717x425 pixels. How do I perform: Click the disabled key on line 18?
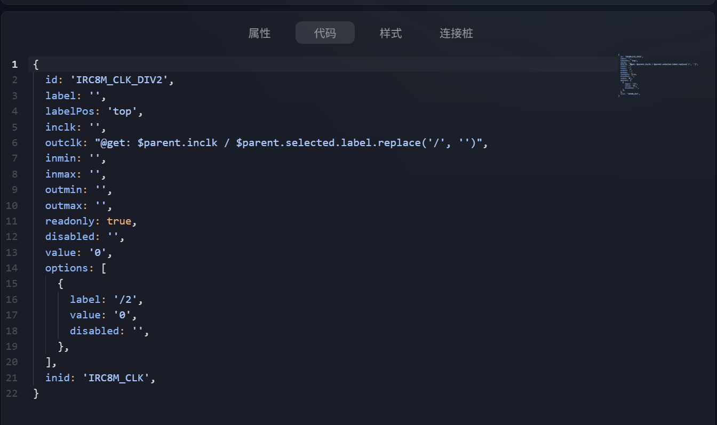pos(94,331)
